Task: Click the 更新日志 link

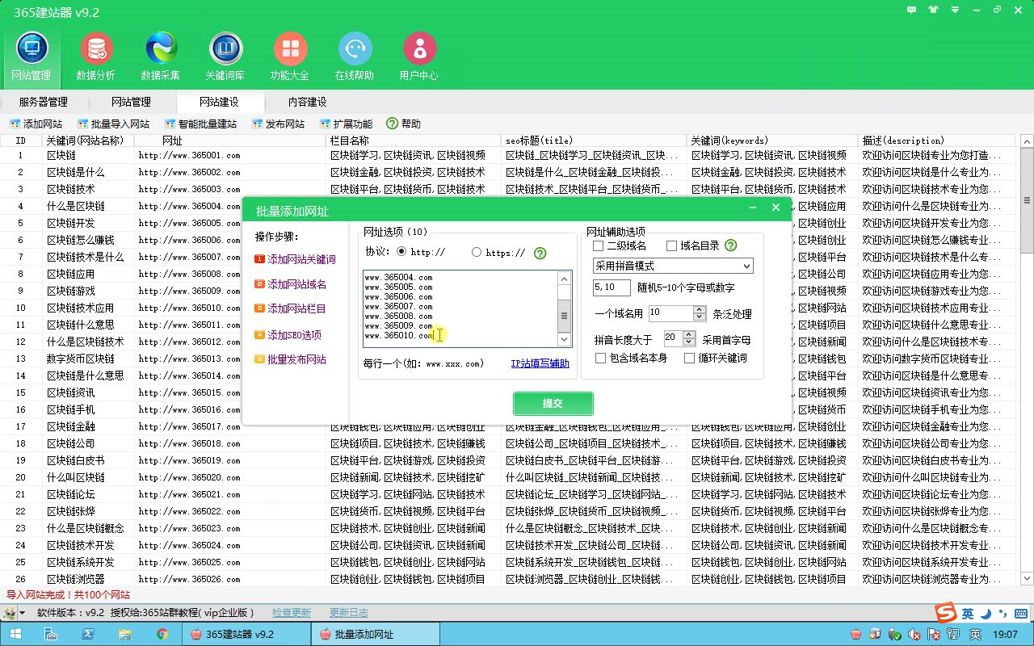Action: point(349,613)
